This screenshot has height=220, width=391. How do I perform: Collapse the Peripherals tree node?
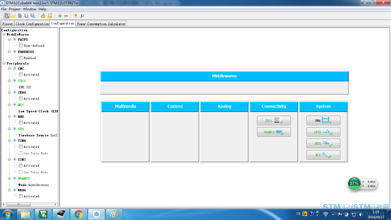(x=4, y=63)
